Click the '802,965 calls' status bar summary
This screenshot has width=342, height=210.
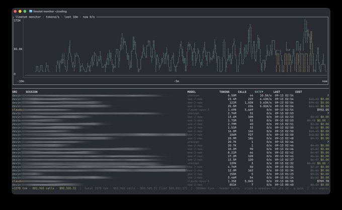coord(43,188)
